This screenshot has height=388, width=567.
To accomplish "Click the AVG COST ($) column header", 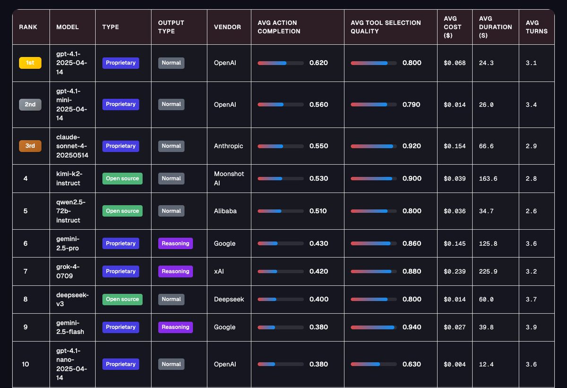I will (453, 27).
